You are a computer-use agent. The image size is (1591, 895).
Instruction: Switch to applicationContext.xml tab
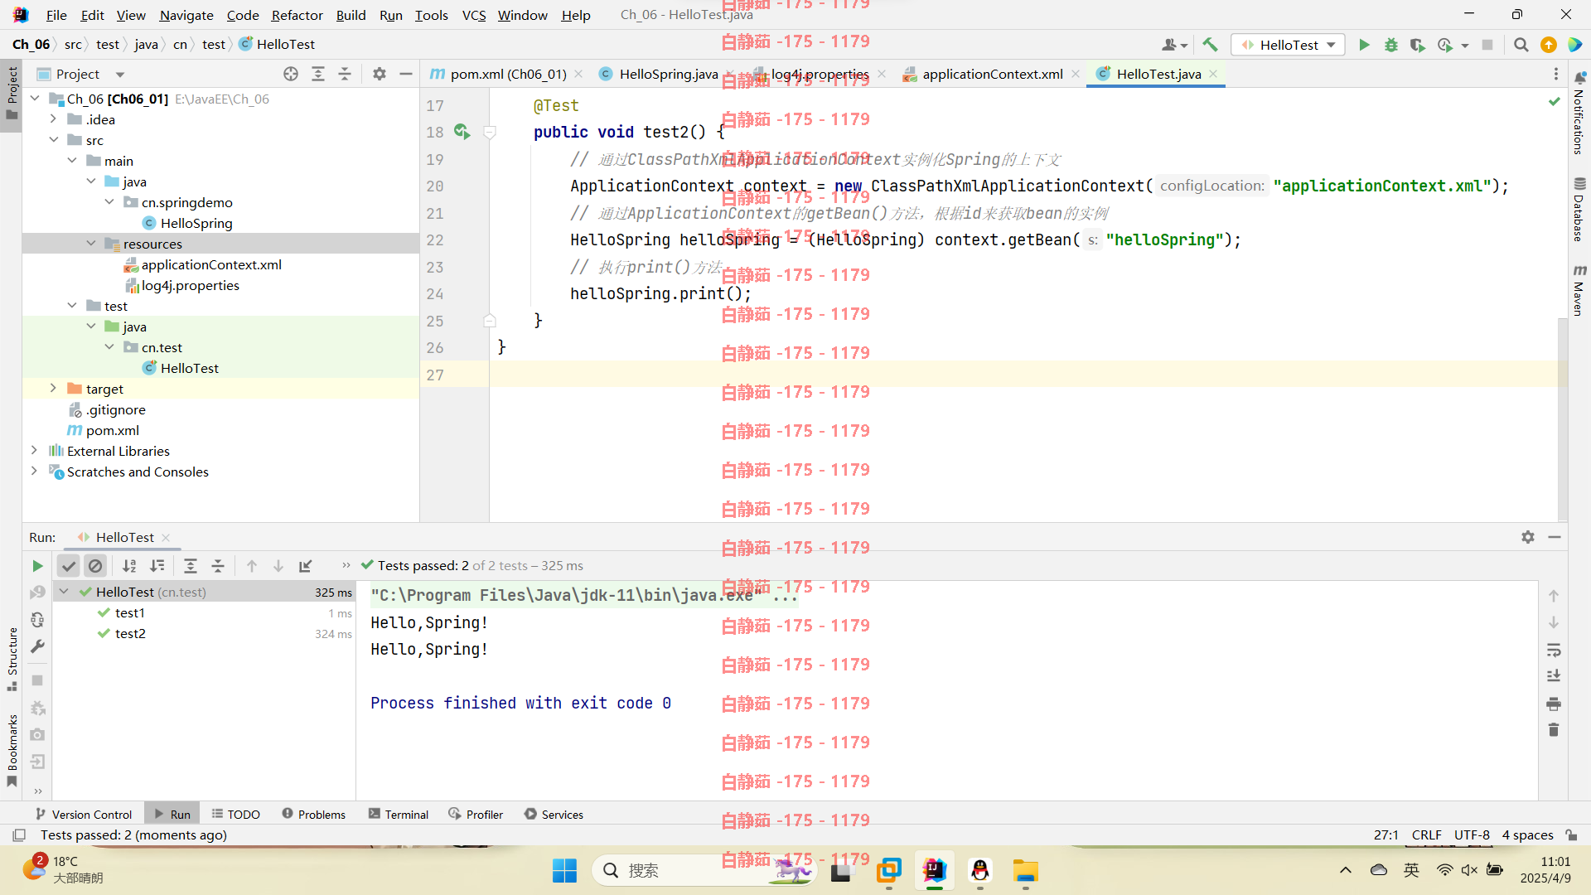(992, 74)
